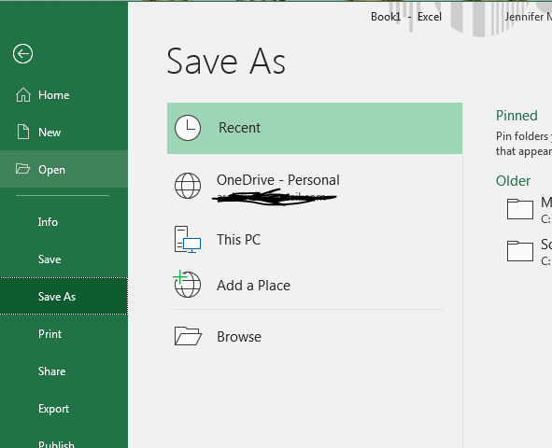Open the Info page
The image size is (552, 448).
coord(64,222)
